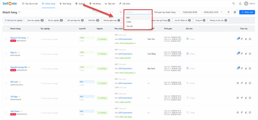Tick the checkbox for Nguyen Thi Hang
The height and width of the screenshot is (120, 258).
[6, 39]
